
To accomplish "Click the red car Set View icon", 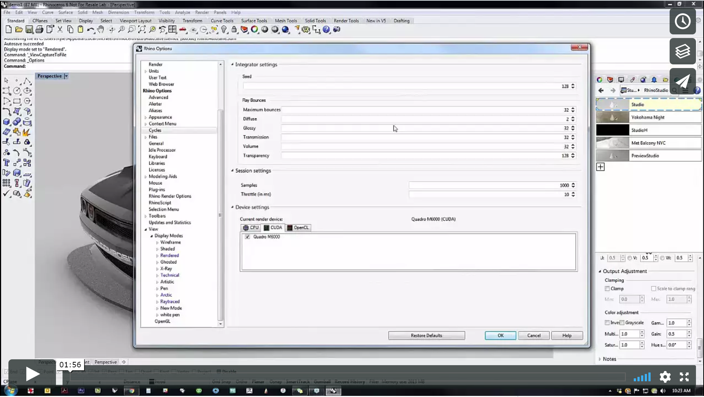I will [x=183, y=30].
